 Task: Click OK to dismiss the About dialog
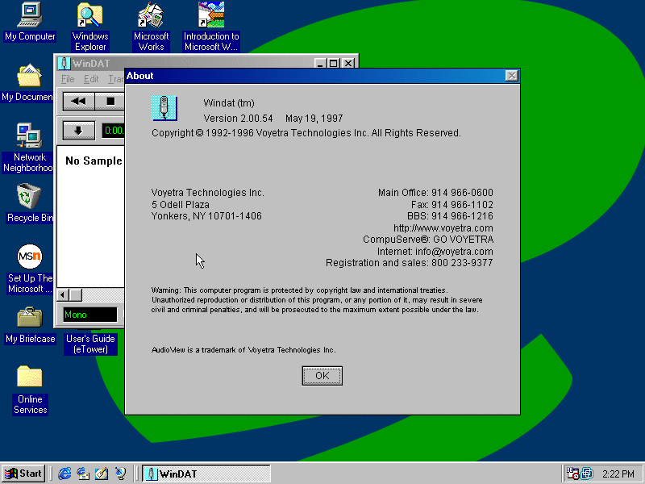pyautogui.click(x=322, y=376)
